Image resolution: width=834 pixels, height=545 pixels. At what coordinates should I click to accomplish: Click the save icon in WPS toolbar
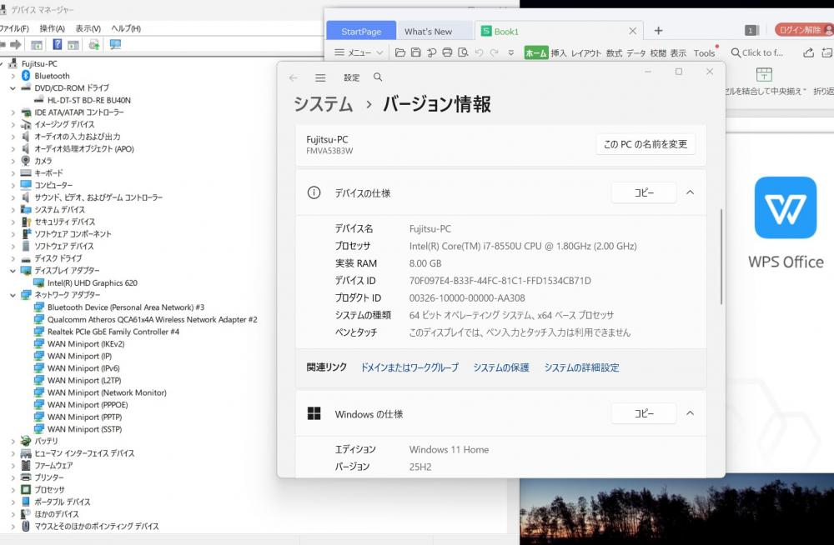pos(416,52)
